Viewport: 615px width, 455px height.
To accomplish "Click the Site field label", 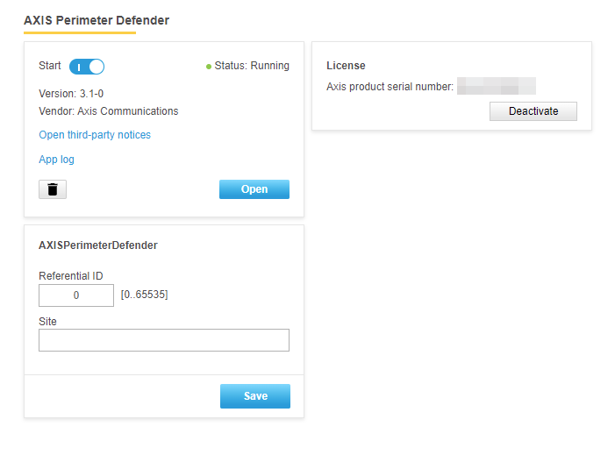I will coord(47,322).
